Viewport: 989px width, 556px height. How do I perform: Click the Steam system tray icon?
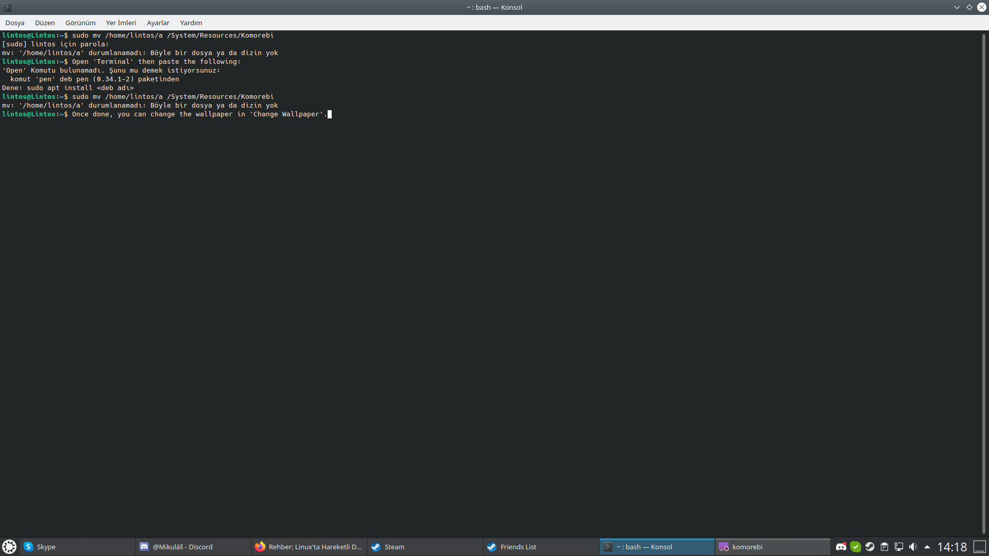tap(870, 547)
